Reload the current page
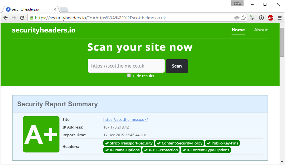The width and height of the screenshot is (285, 165). pyautogui.click(x=22, y=18)
